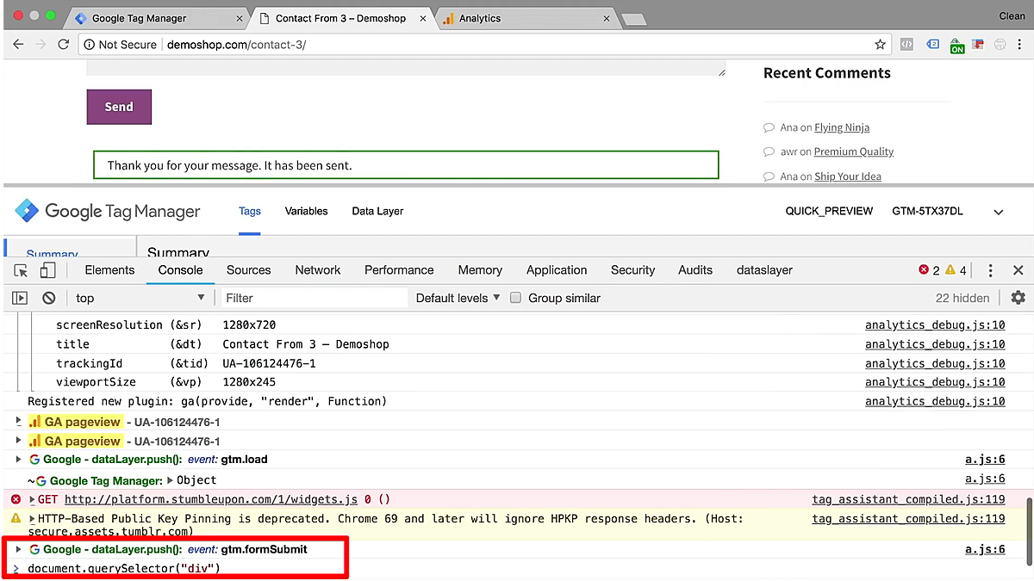Open the Audits panel

pyautogui.click(x=695, y=270)
